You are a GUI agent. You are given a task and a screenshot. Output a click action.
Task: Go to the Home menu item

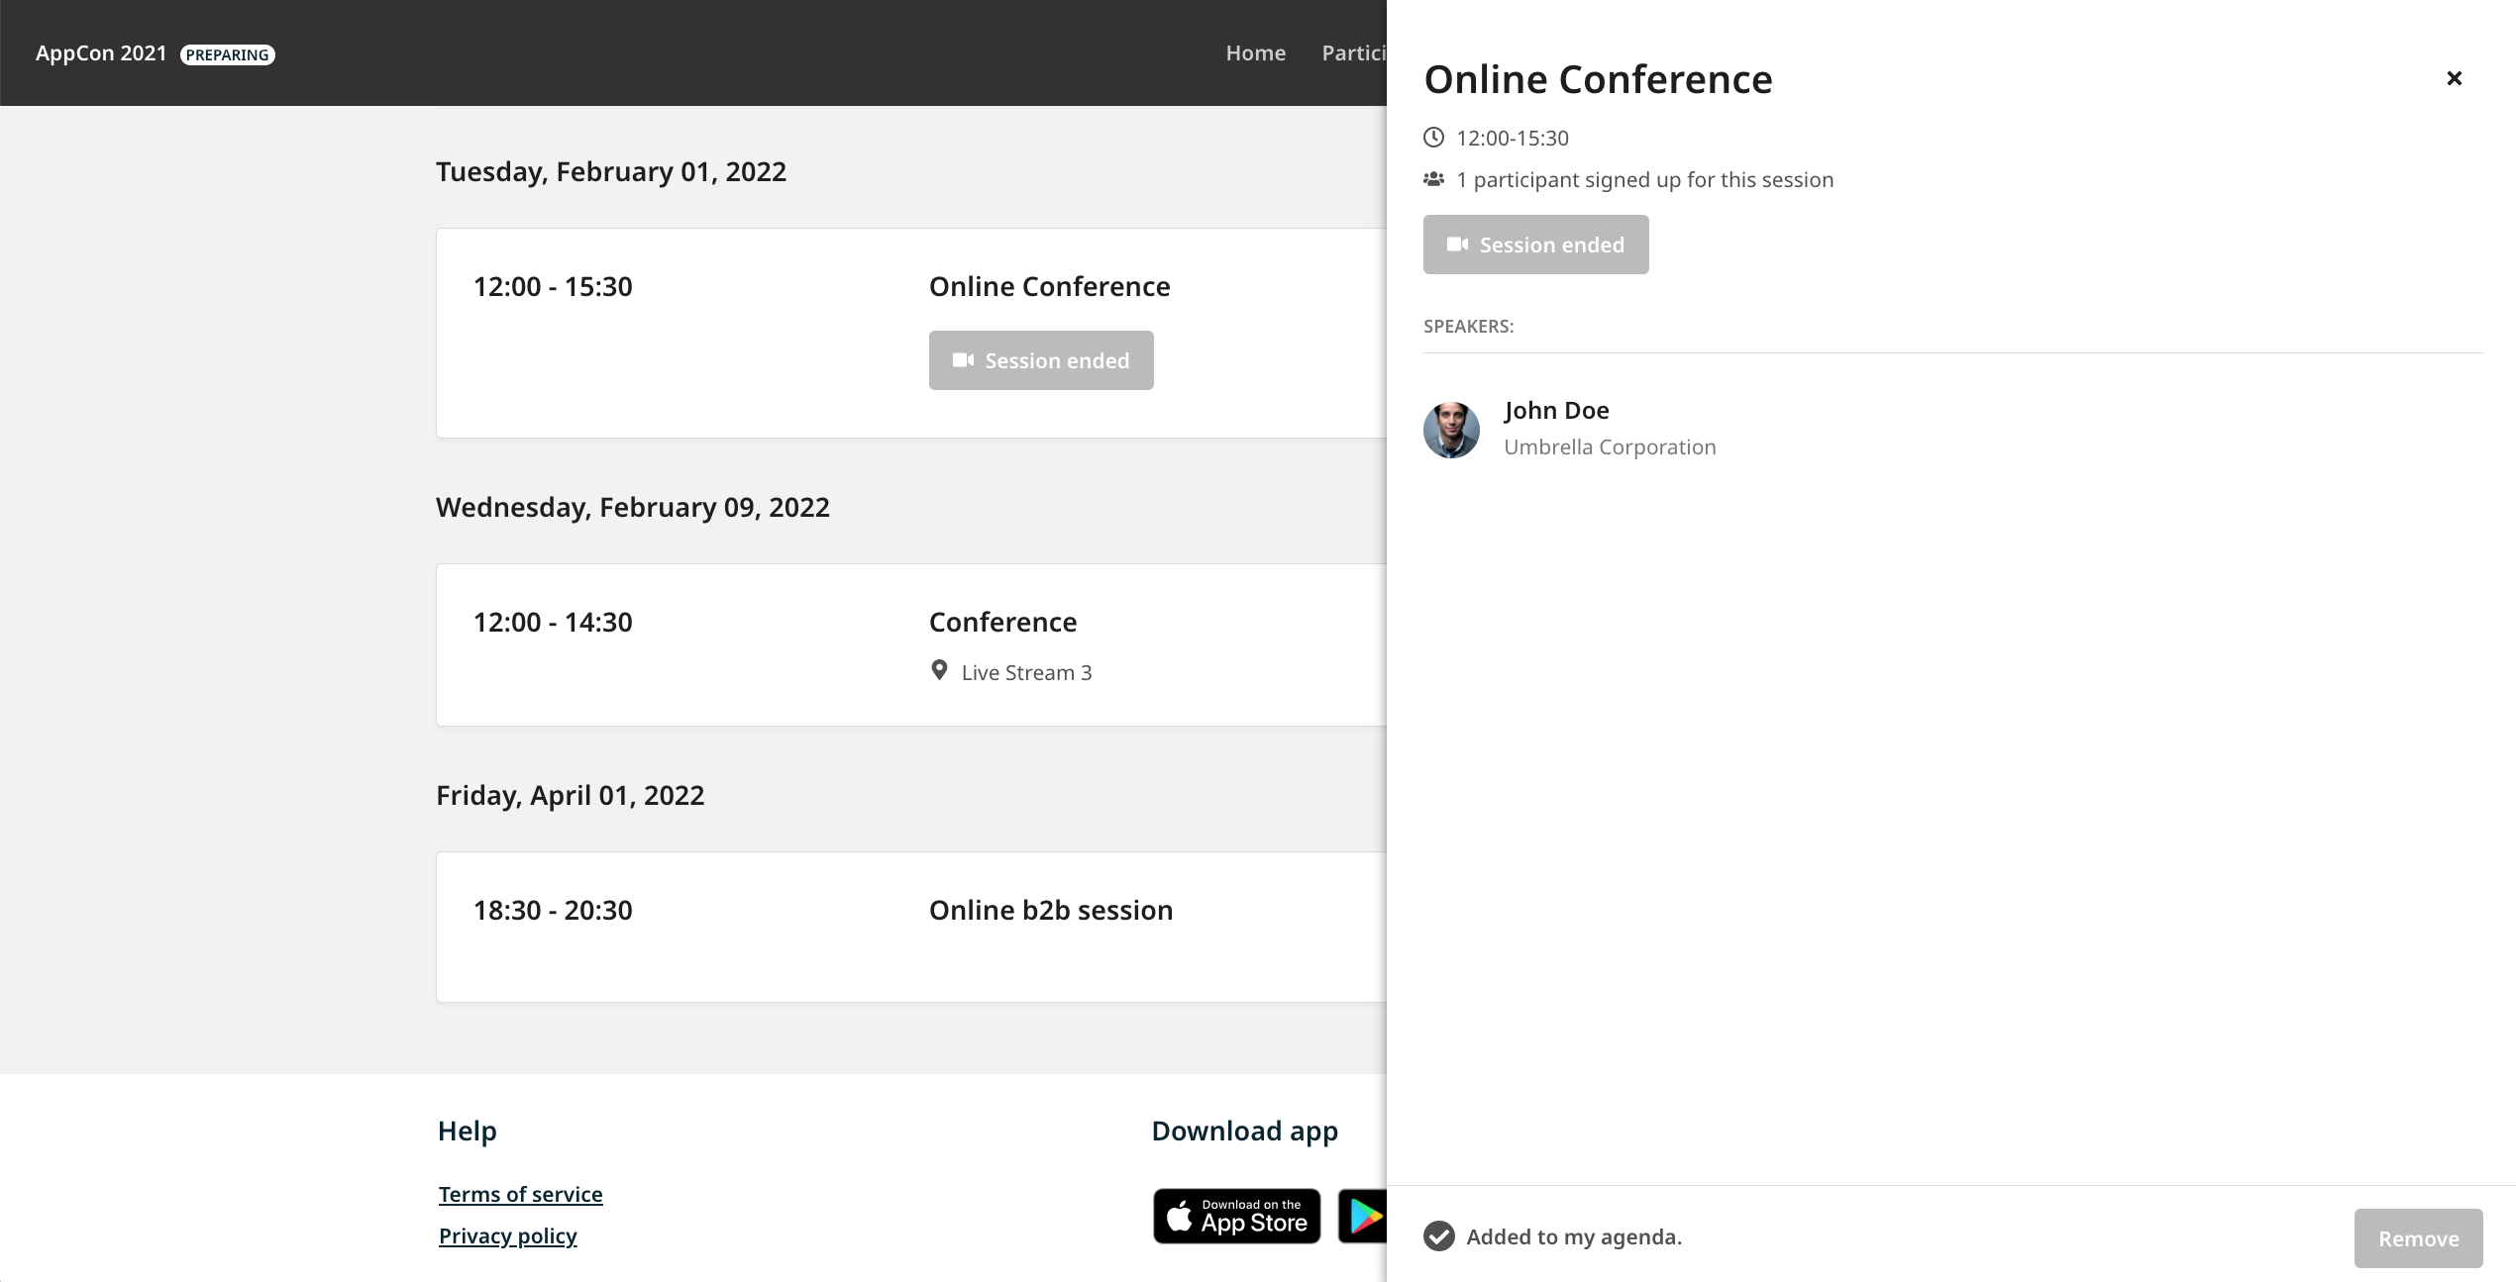point(1255,53)
